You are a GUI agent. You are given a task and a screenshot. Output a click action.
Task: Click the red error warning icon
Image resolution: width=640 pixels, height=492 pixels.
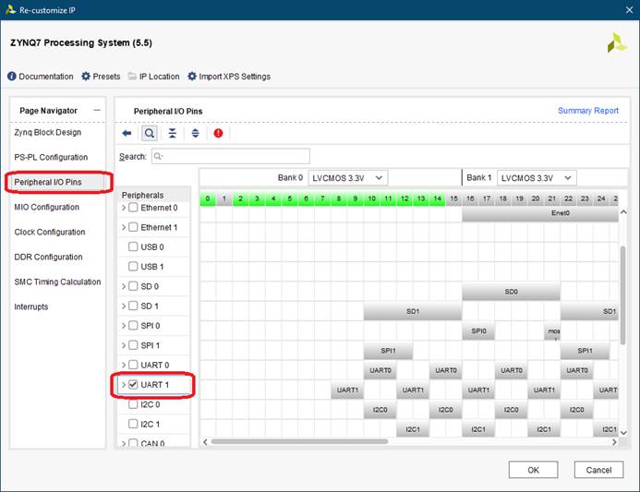[x=218, y=133]
